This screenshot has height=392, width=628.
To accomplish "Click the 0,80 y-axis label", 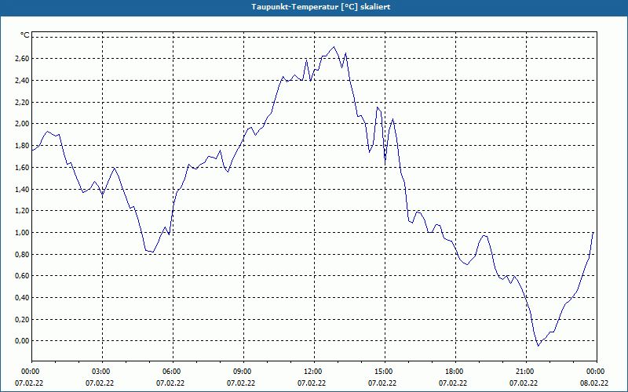I will (22, 254).
